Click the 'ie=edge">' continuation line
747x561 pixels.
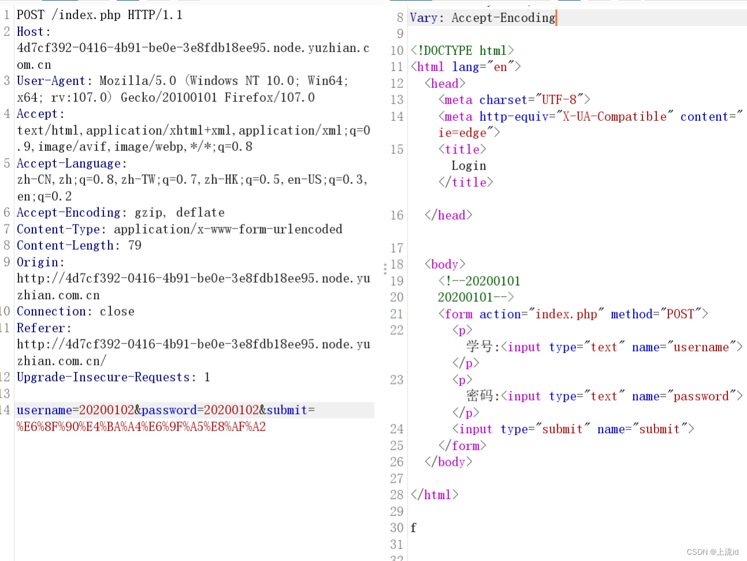click(x=469, y=133)
